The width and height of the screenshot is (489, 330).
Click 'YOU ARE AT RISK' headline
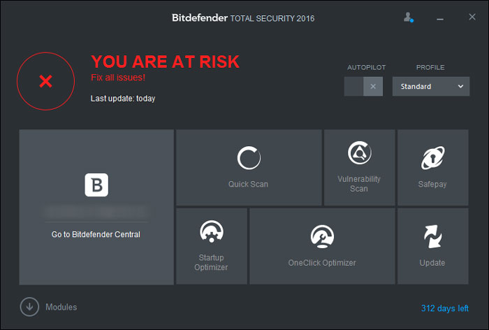pyautogui.click(x=166, y=62)
